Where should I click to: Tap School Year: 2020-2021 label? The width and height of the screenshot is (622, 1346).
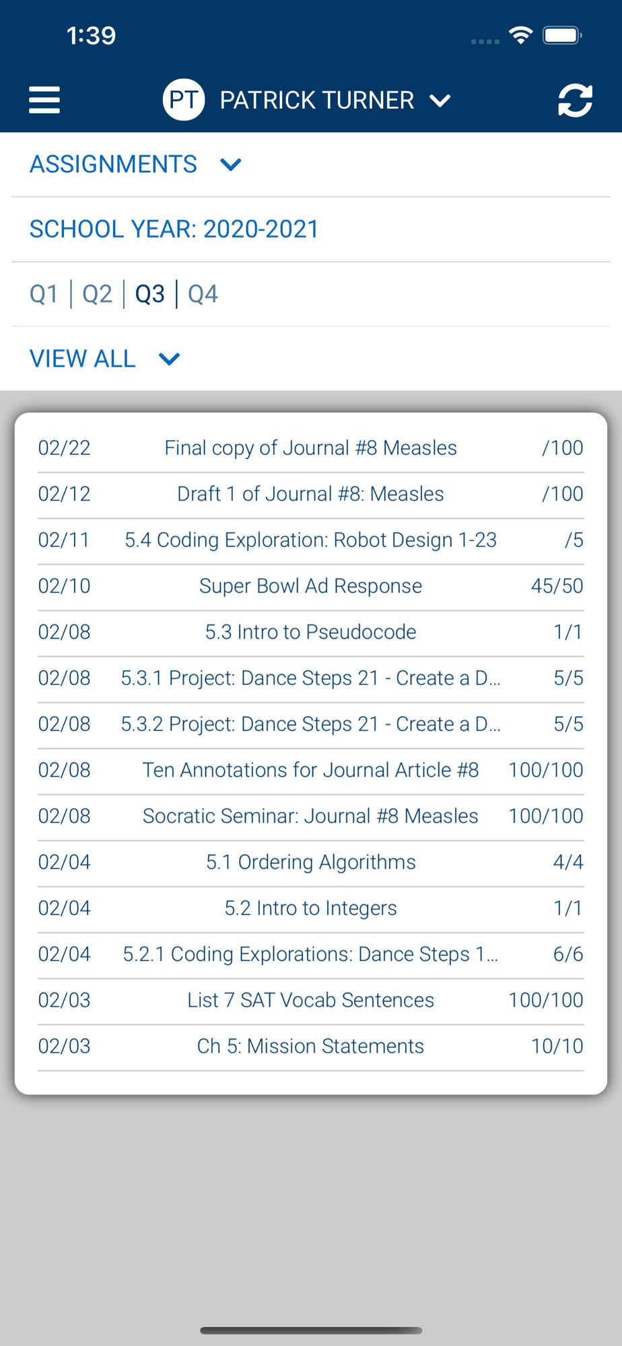coord(174,229)
